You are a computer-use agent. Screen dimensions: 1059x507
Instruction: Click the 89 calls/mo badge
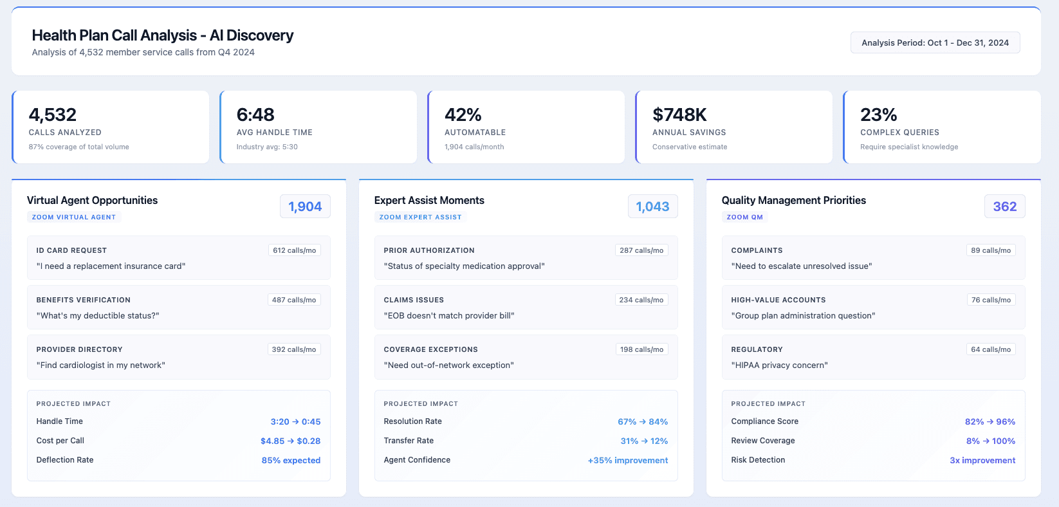tap(991, 250)
